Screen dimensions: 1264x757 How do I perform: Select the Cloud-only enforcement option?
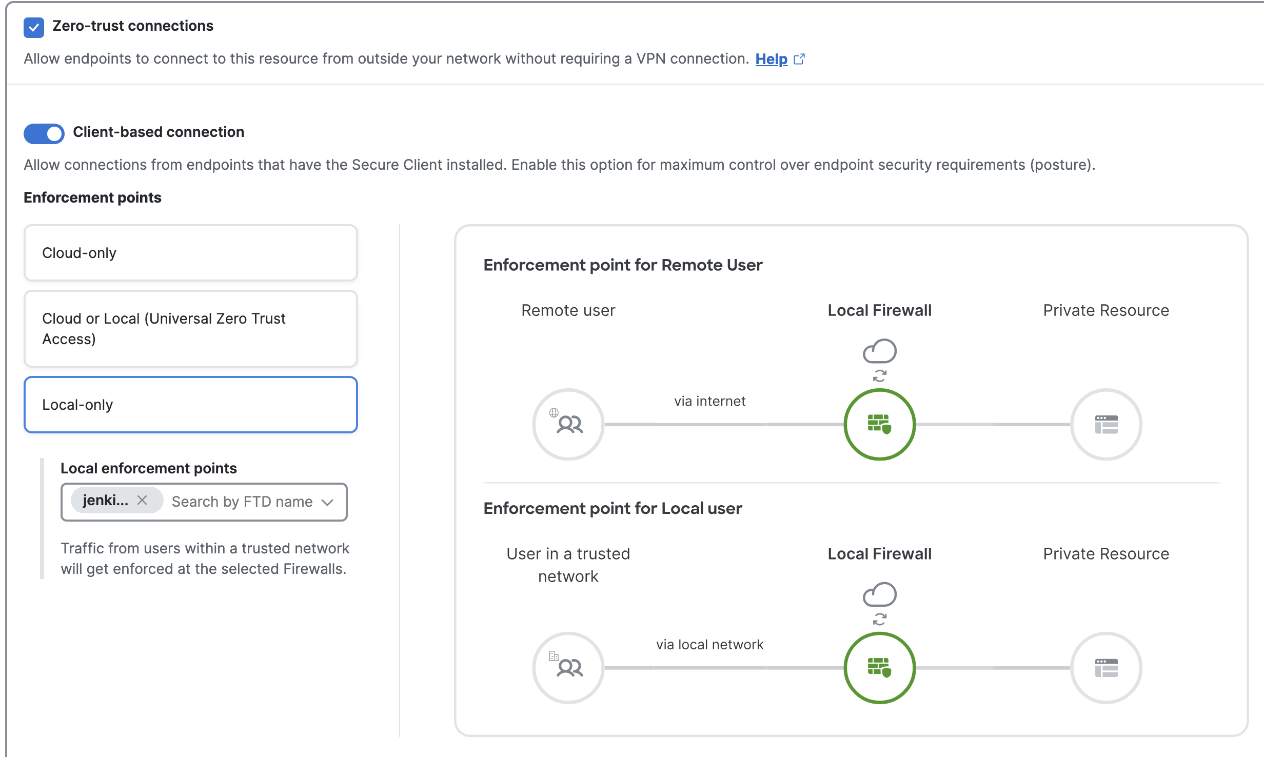point(190,253)
